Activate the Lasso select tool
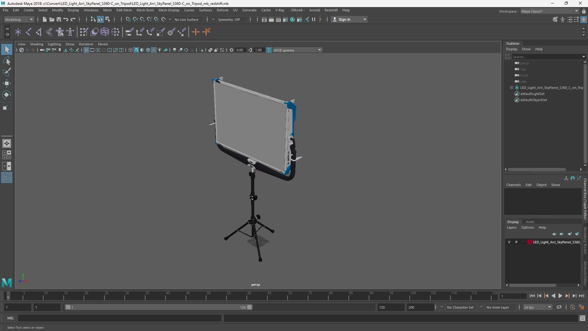This screenshot has width=588, height=331. tap(7, 61)
